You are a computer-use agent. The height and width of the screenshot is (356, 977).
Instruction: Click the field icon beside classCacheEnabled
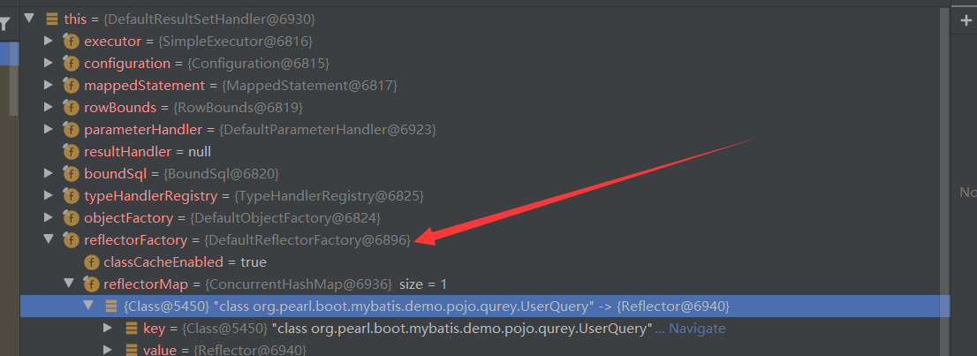point(91,262)
